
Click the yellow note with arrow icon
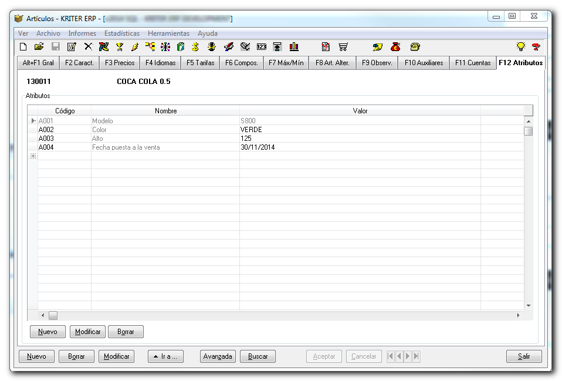tap(377, 46)
